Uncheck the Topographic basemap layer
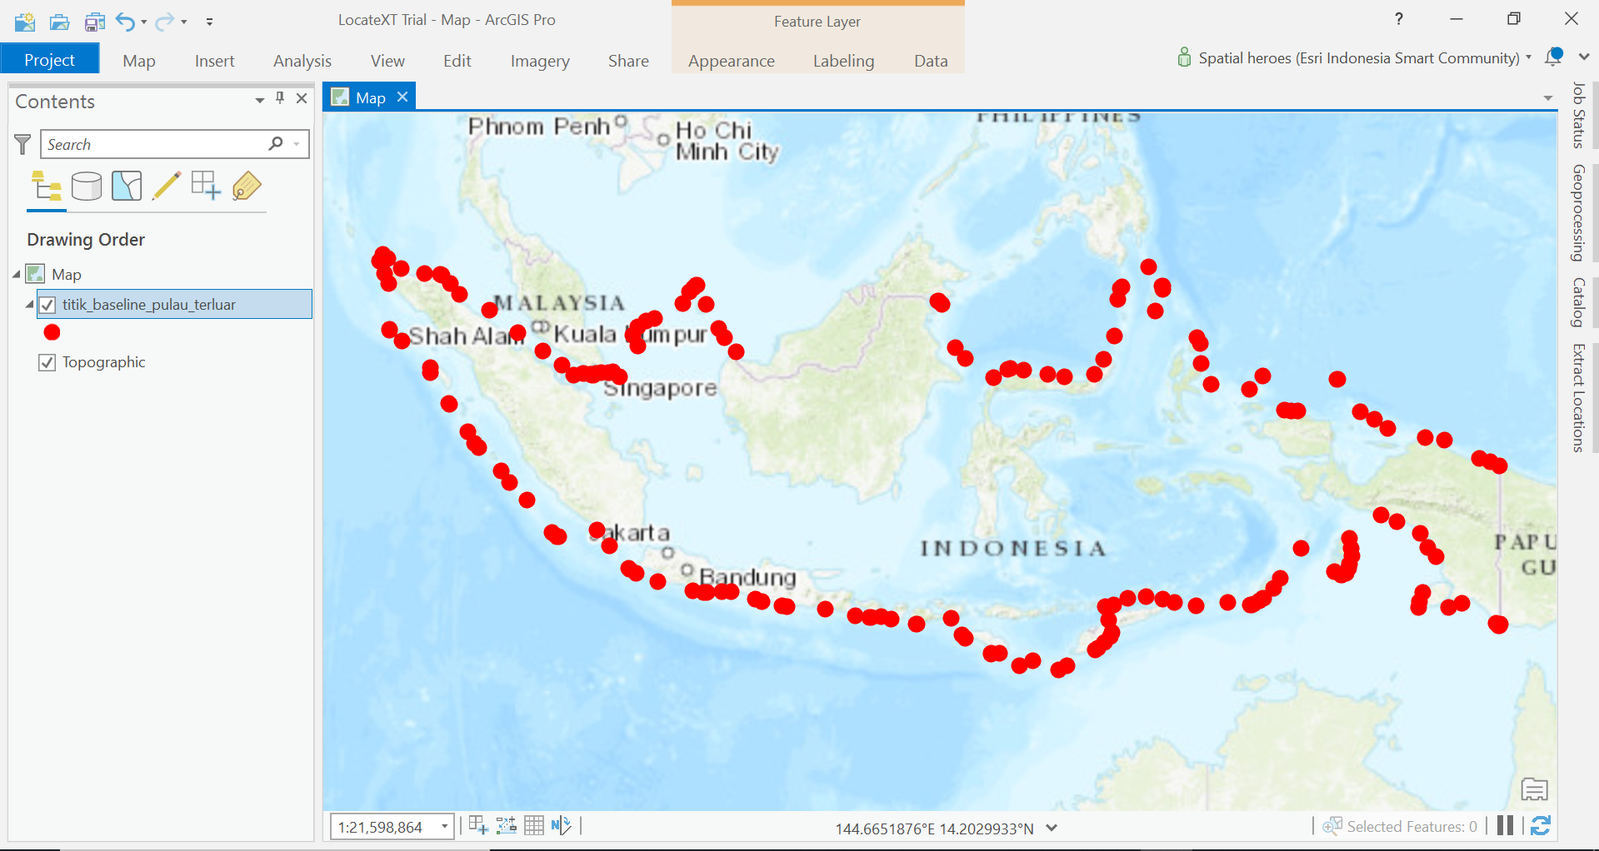Image resolution: width=1599 pixels, height=851 pixels. tap(47, 362)
